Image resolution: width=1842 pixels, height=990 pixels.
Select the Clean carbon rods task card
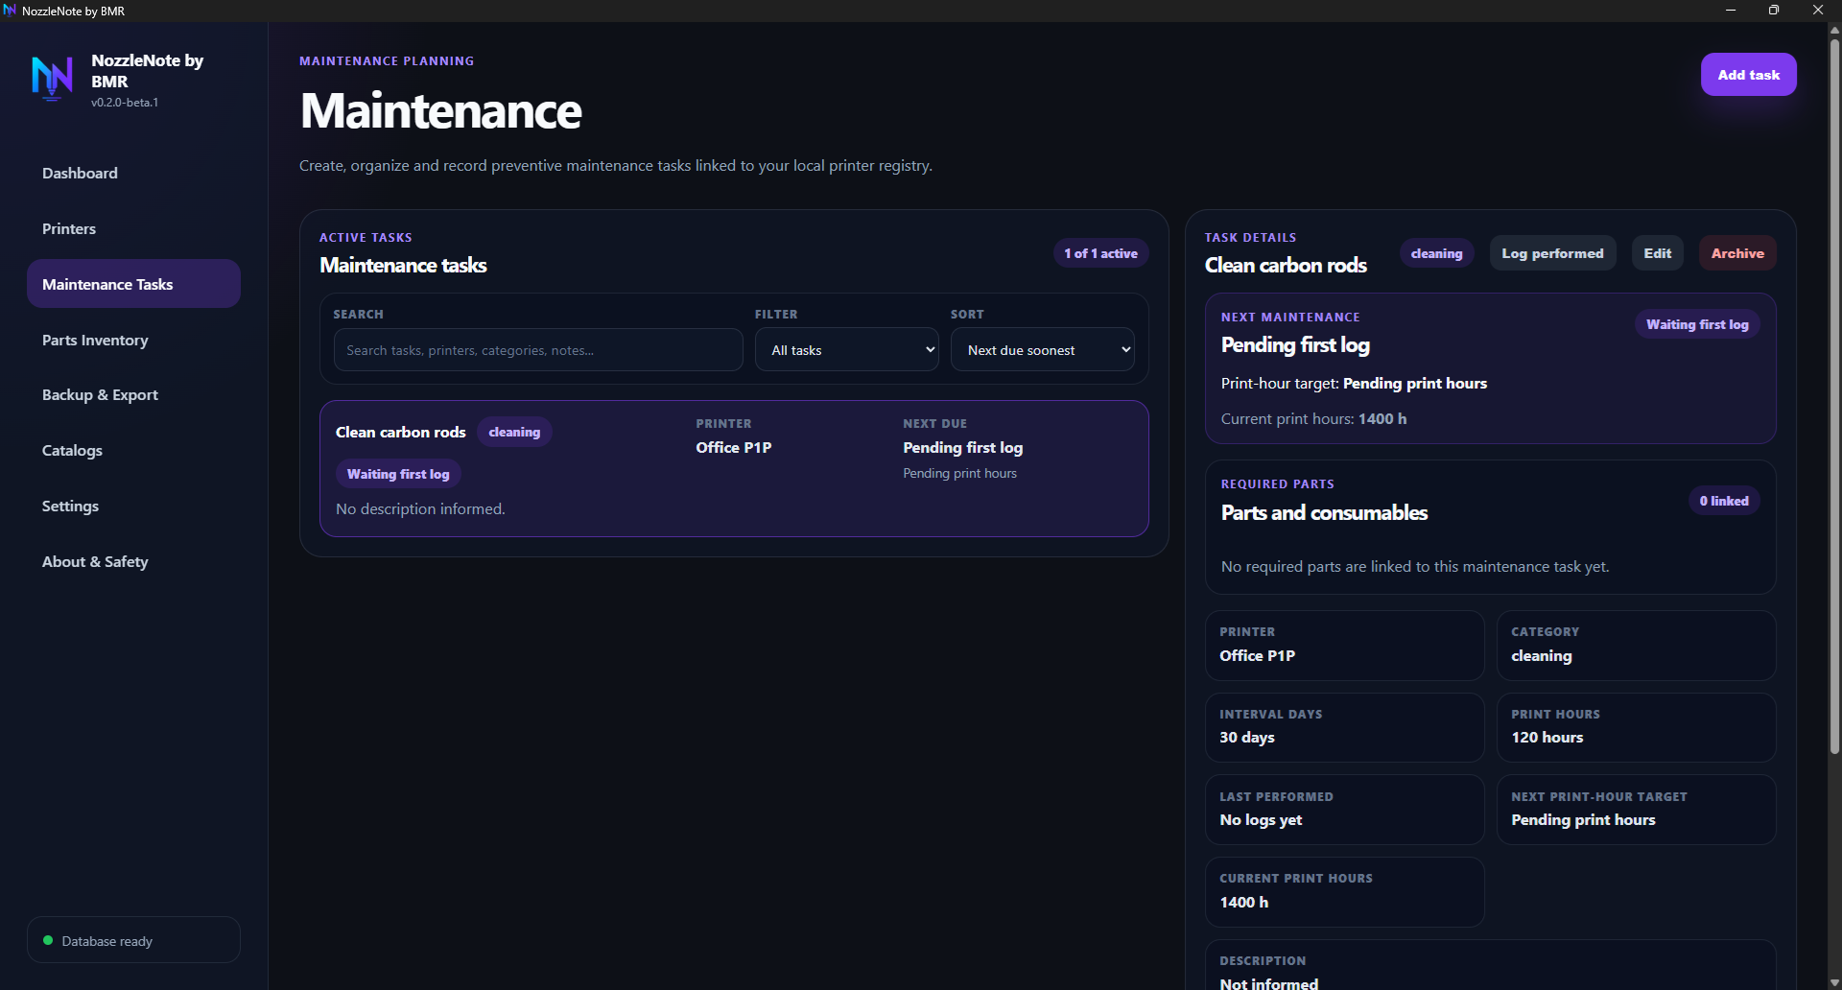(734, 468)
